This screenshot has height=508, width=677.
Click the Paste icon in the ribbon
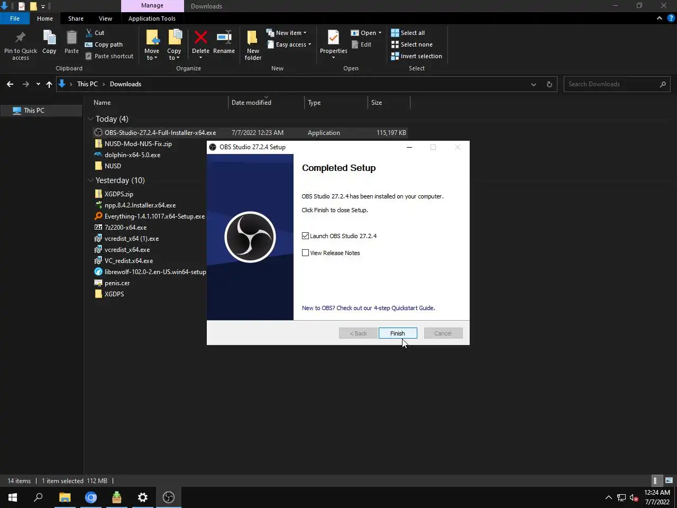coord(71,38)
